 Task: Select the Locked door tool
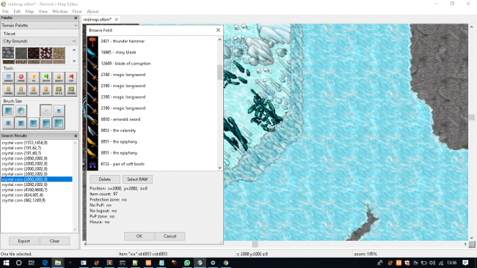[21, 90]
